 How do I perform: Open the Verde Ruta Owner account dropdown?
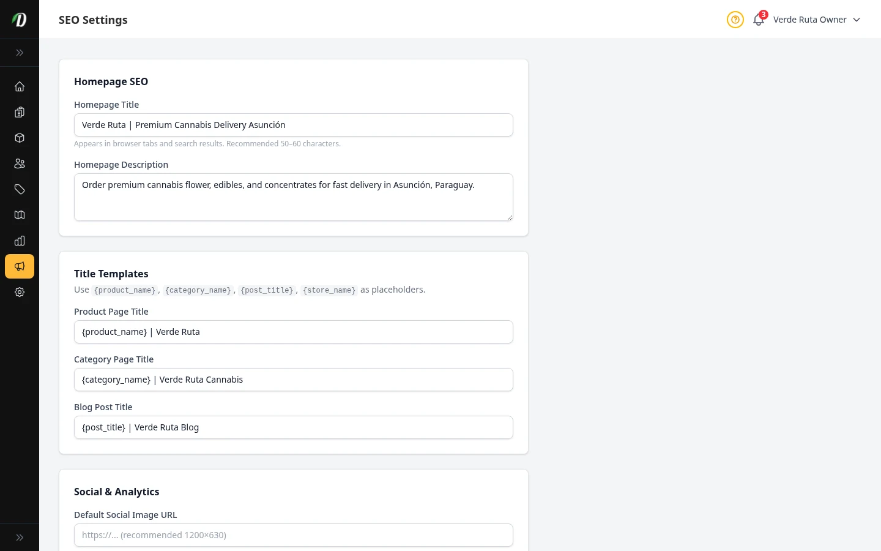816,20
